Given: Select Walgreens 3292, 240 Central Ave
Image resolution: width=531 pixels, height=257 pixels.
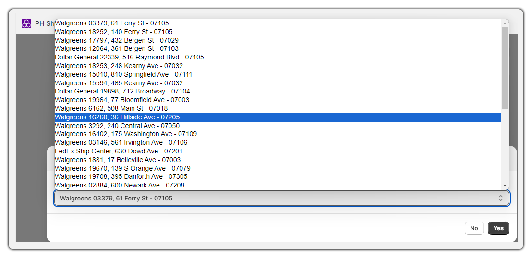Looking at the screenshot, I should tap(278, 126).
